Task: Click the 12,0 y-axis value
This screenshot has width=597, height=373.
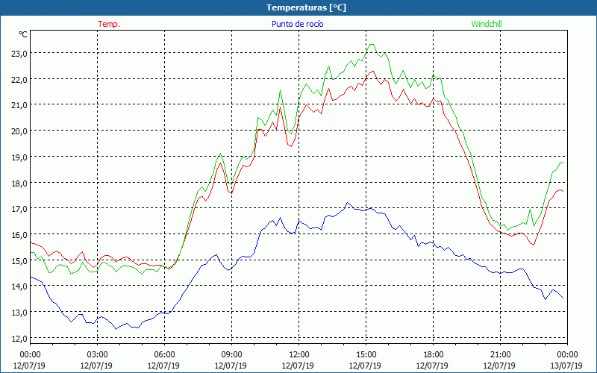Action: pyautogui.click(x=19, y=339)
